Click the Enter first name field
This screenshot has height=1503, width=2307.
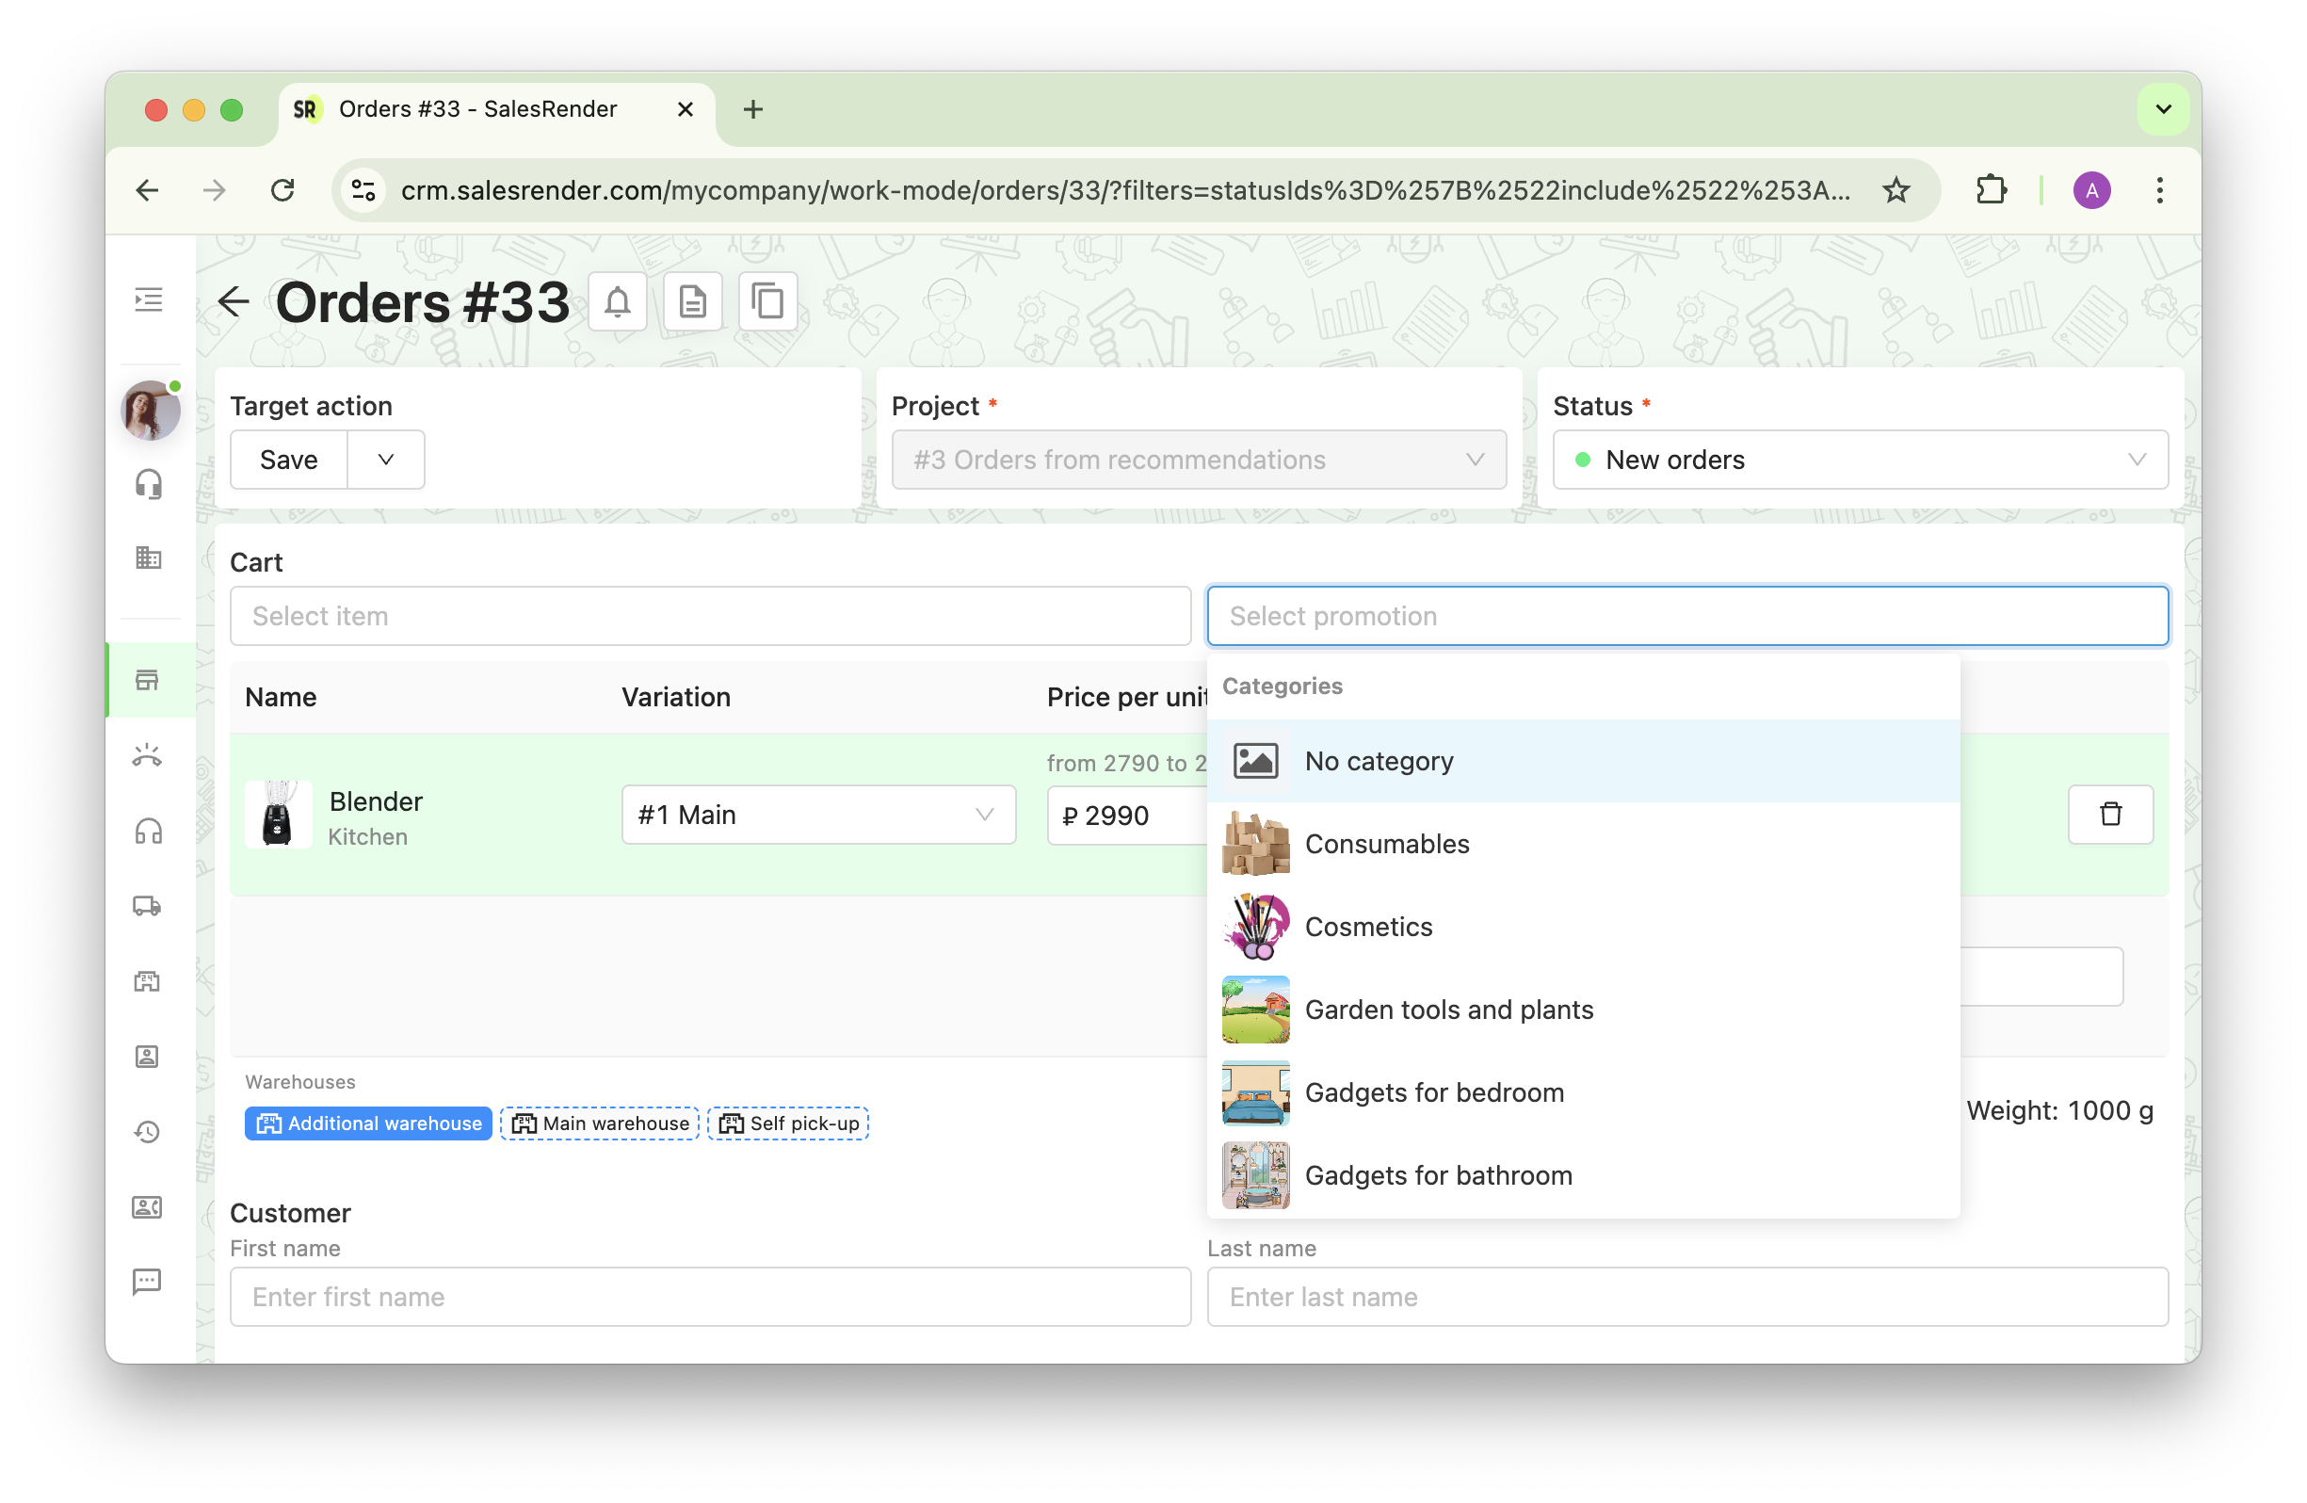coord(711,1298)
